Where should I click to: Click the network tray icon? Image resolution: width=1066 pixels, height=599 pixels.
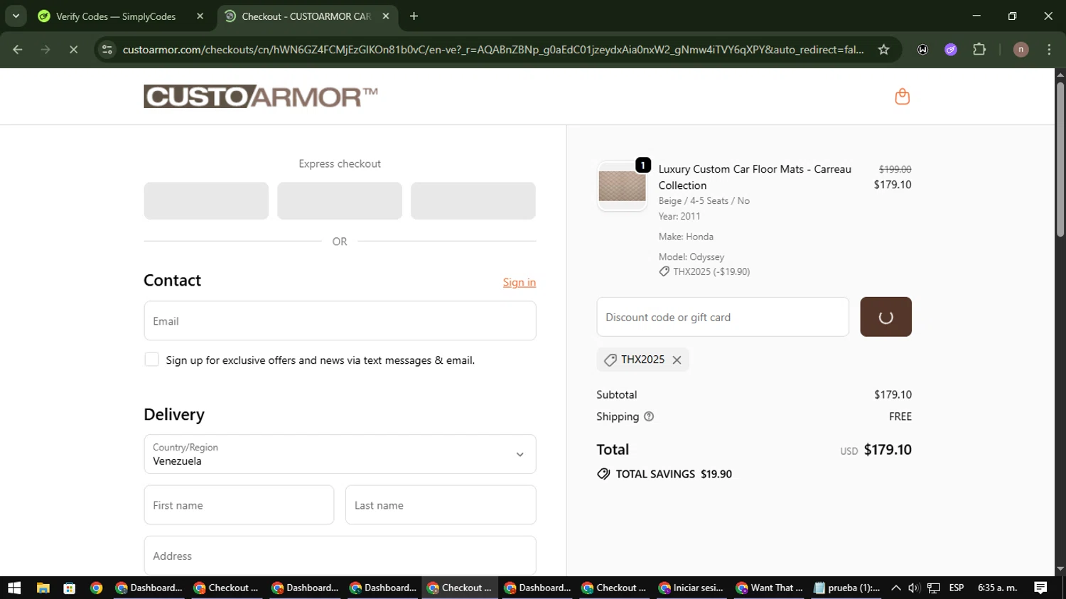(x=934, y=588)
